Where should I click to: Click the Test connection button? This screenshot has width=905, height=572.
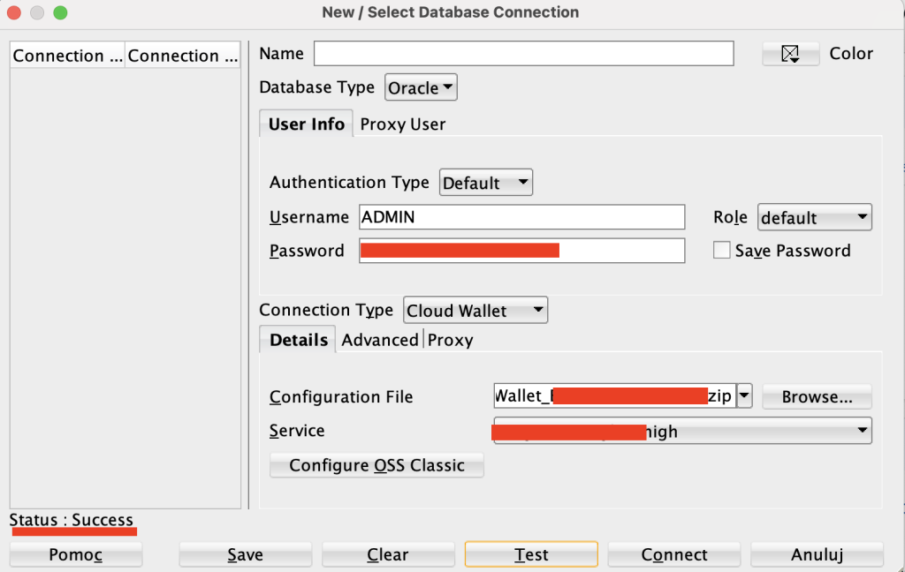[531, 554]
